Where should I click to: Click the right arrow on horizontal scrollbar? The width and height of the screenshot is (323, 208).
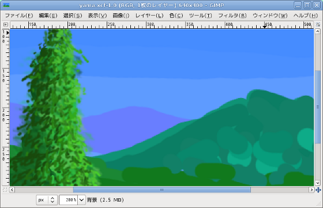pyautogui.click(x=311, y=190)
